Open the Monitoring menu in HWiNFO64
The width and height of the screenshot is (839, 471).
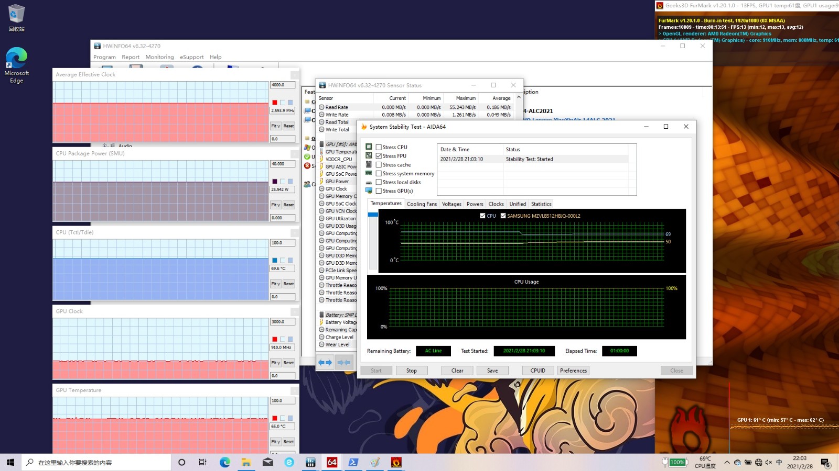pos(159,57)
